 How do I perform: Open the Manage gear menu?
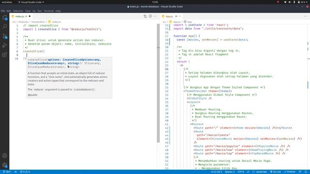tap(4, 165)
